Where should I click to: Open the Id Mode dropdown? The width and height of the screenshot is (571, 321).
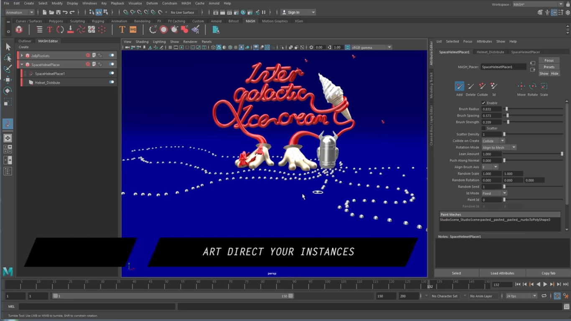pyautogui.click(x=494, y=193)
